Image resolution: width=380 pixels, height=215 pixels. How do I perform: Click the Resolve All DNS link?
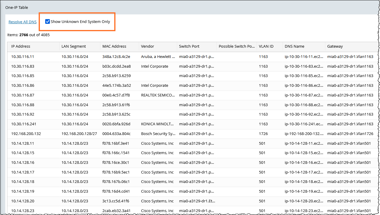[22, 22]
